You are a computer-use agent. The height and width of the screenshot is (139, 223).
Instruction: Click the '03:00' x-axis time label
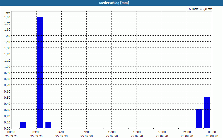(37, 132)
